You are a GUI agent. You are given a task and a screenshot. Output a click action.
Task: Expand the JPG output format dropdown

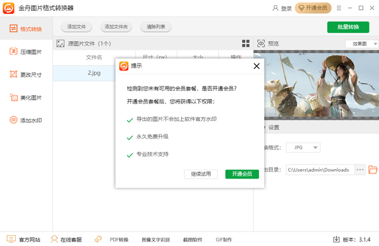pos(303,147)
